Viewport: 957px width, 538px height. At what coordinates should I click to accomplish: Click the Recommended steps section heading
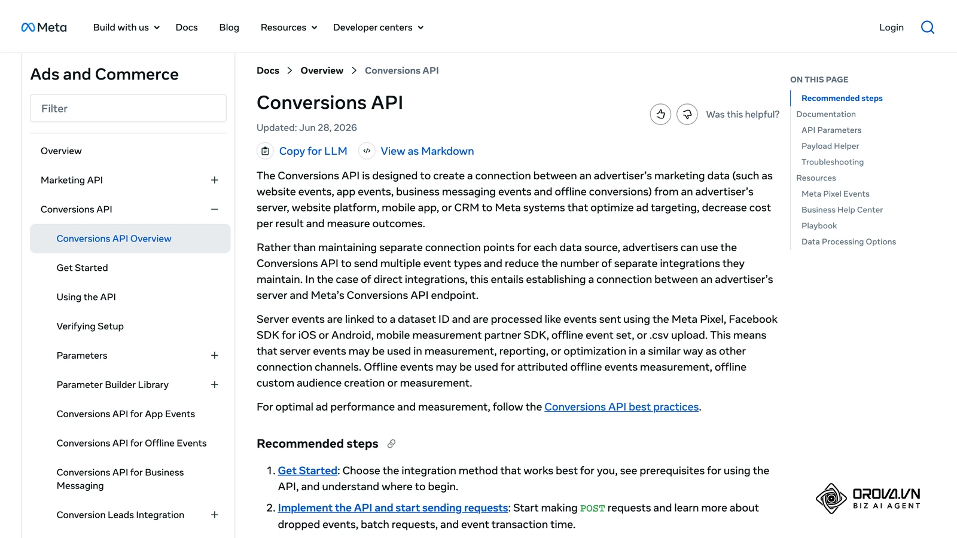318,444
